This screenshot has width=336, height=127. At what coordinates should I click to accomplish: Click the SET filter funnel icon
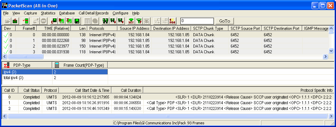pos(131,21)
